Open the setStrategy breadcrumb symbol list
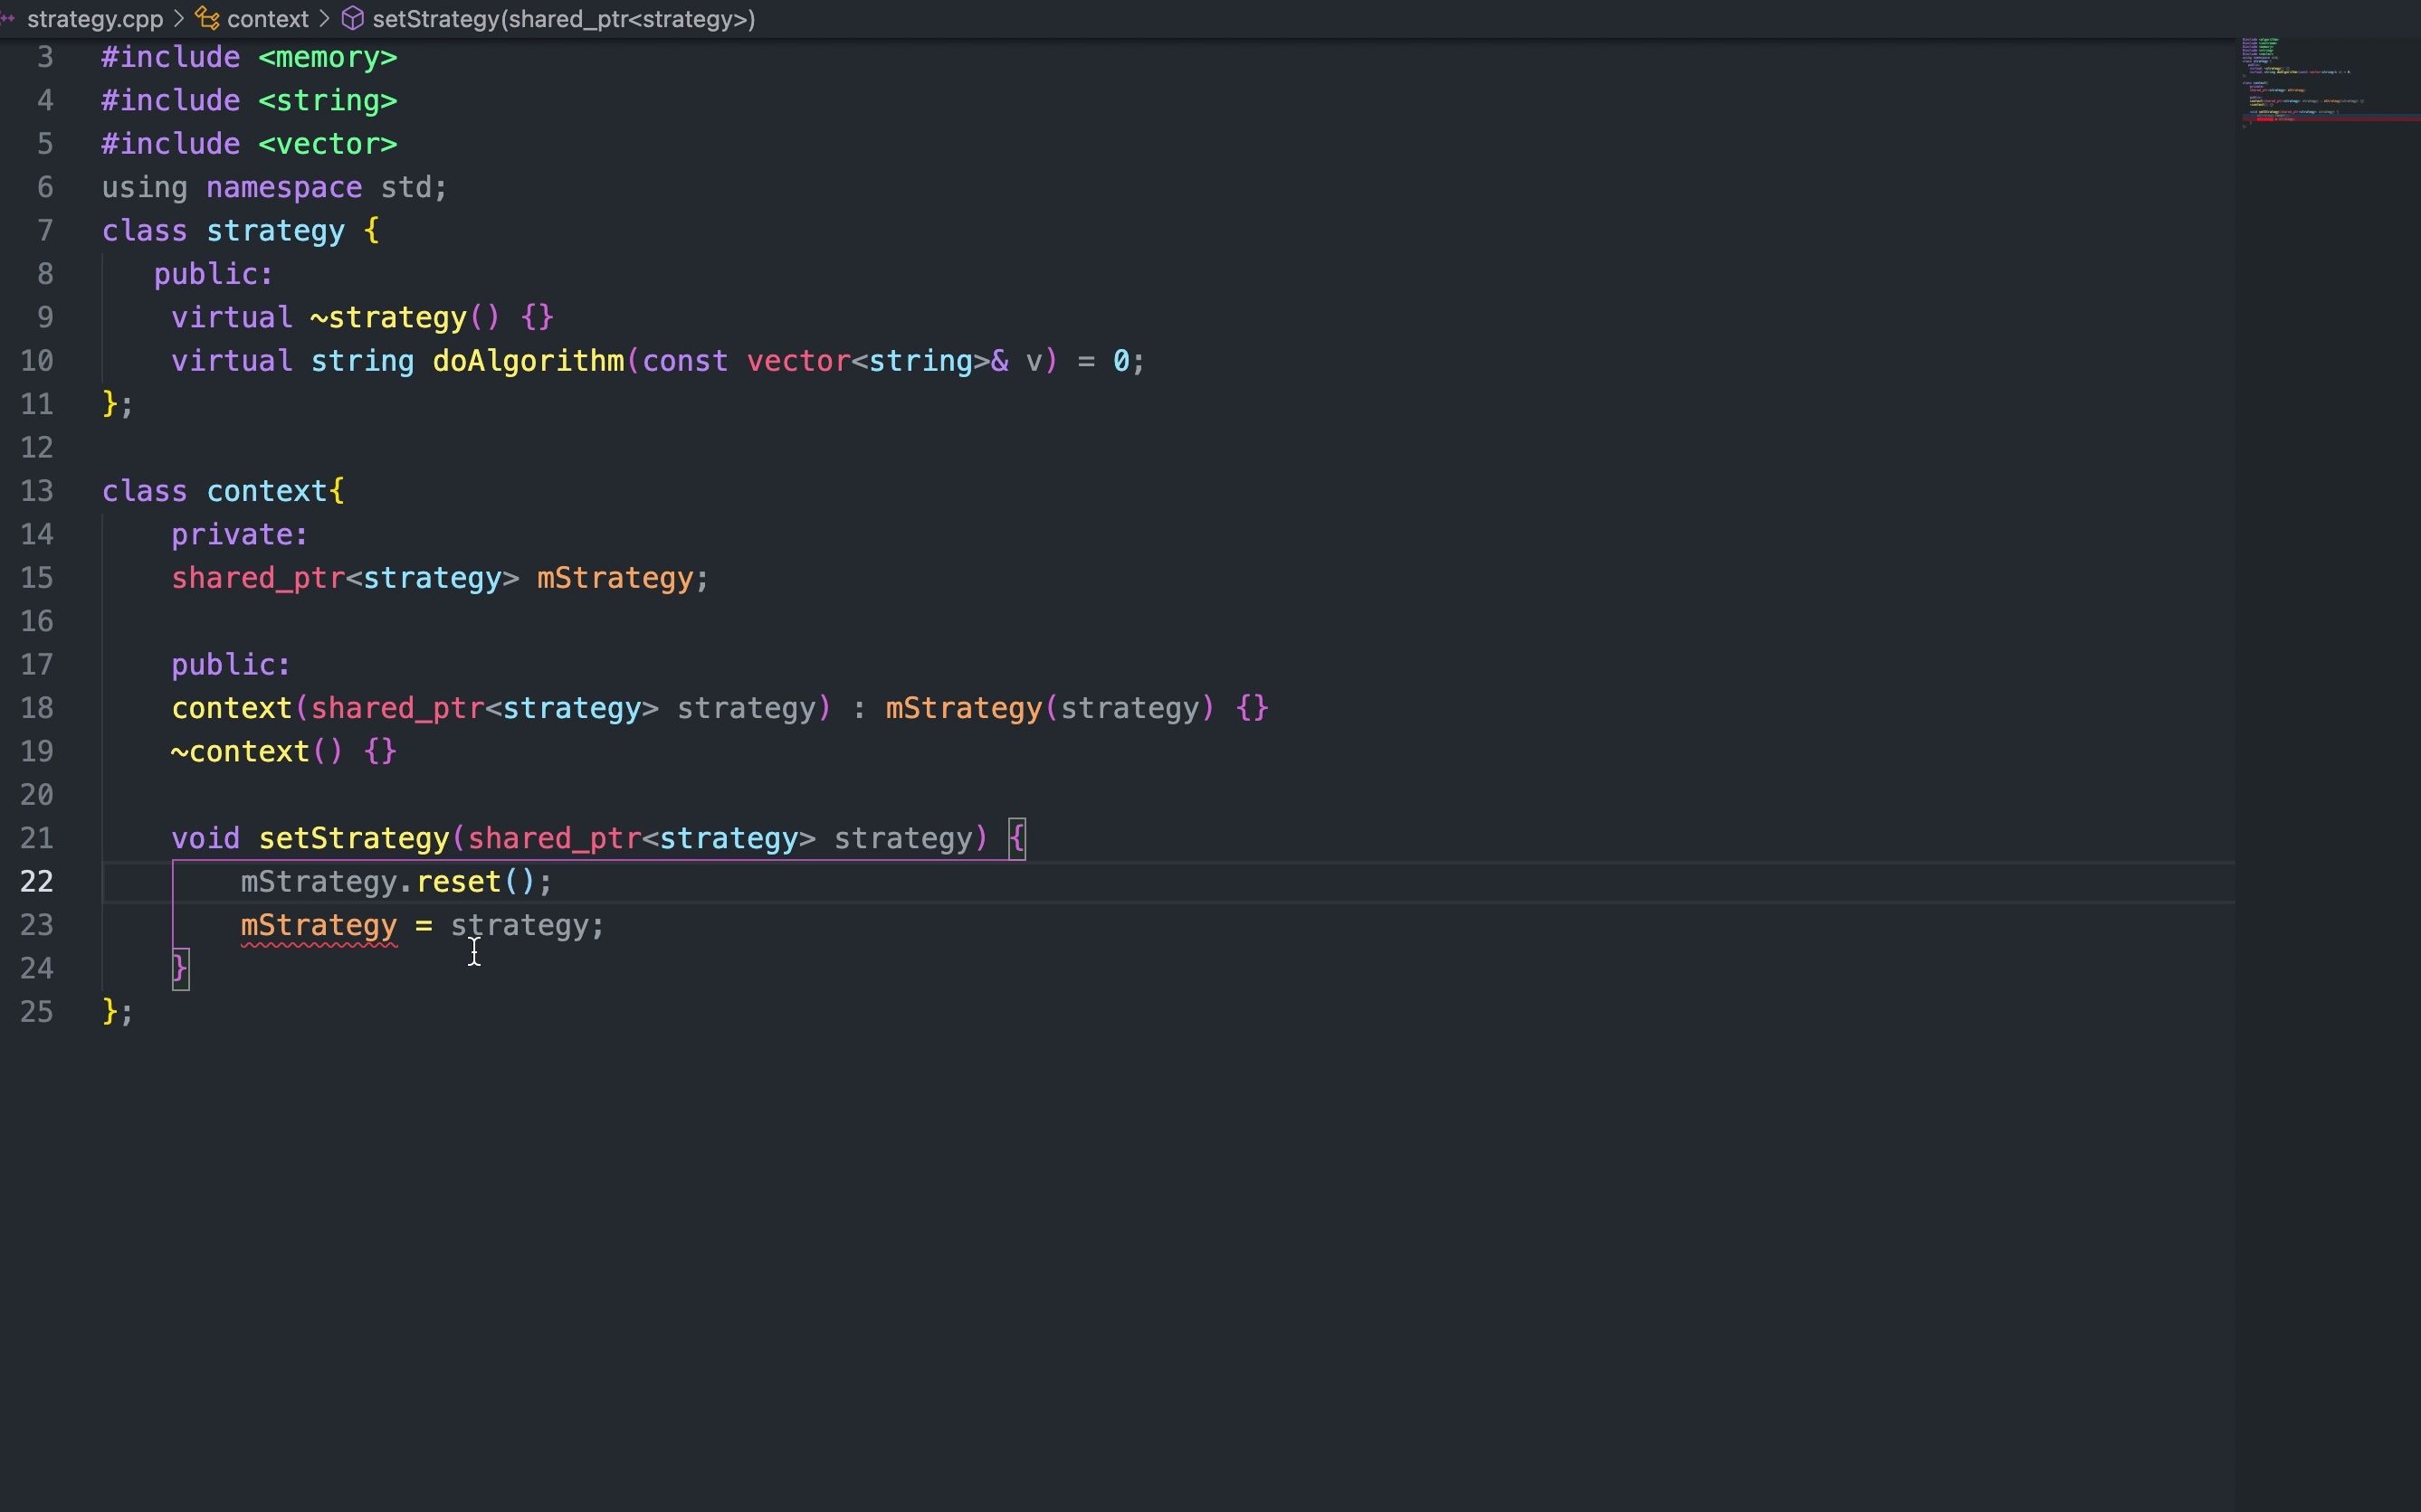Screen dimensions: 2421x1512 [x=562, y=19]
